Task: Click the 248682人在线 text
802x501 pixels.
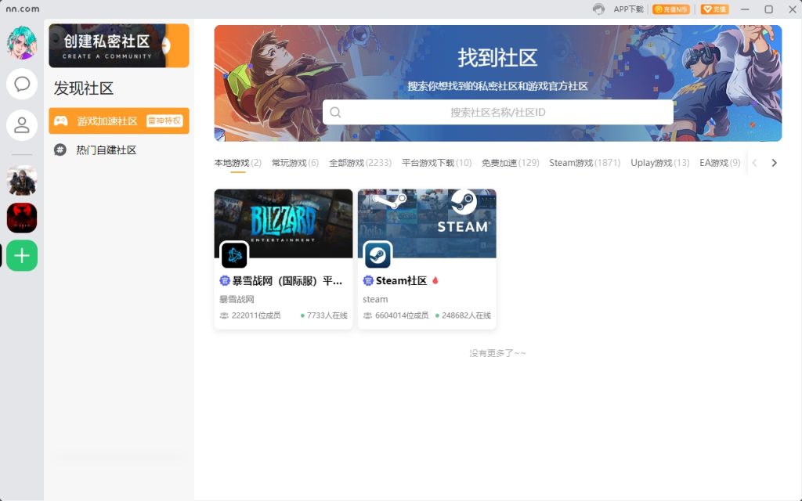Action: point(466,315)
